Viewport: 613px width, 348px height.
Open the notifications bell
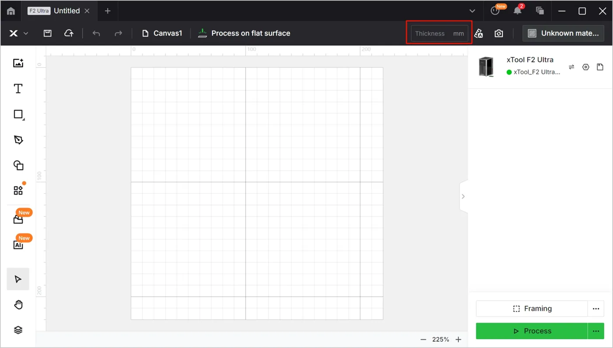[518, 11]
